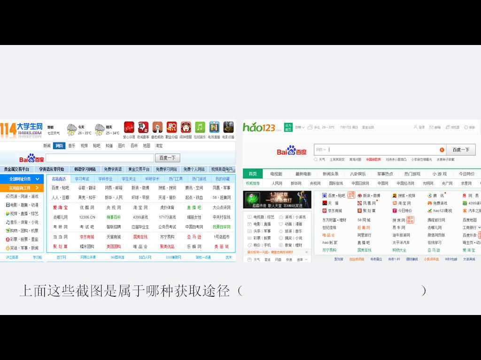Select the 网页 search tab on 114
The width and height of the screenshot is (481, 360).
click(59, 146)
